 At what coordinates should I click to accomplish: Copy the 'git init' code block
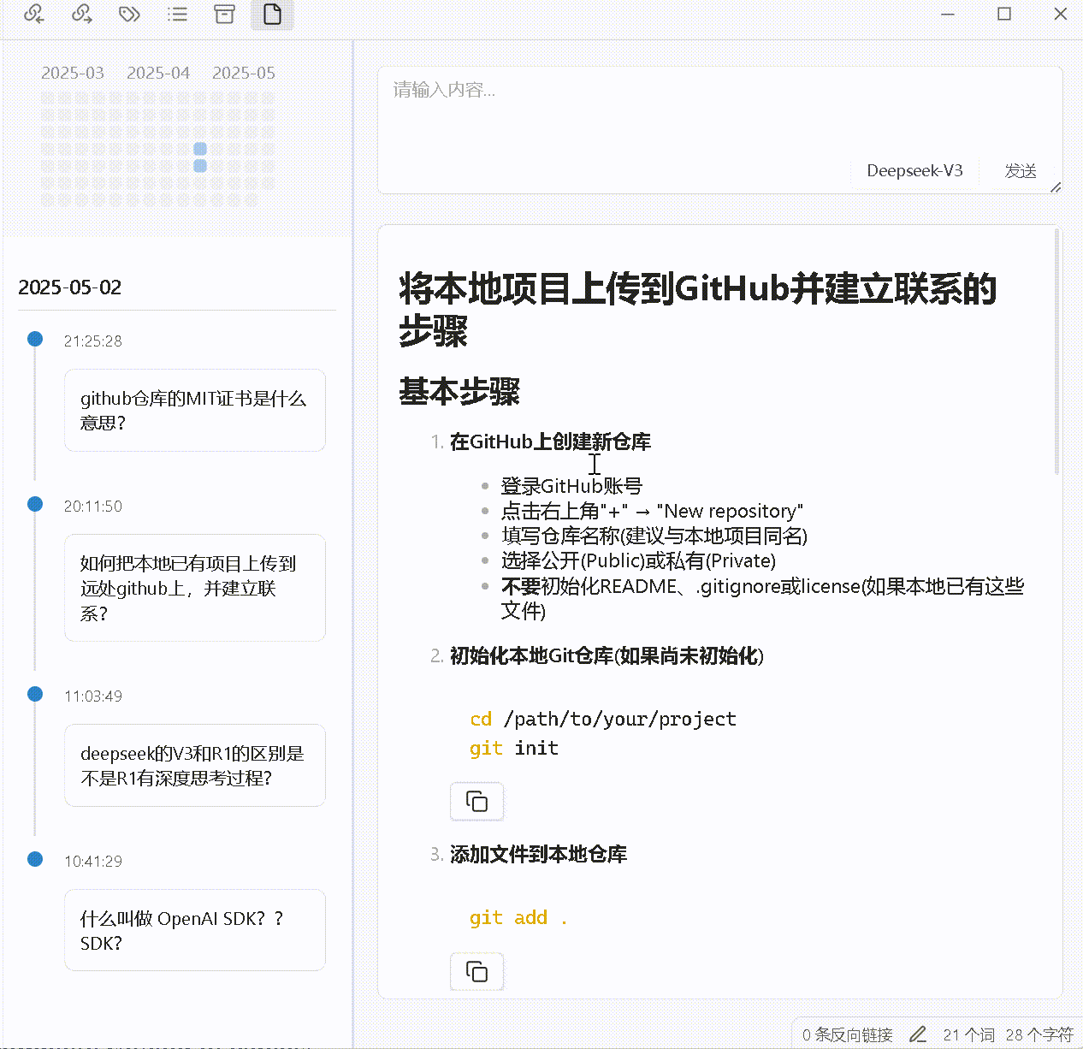point(476,802)
